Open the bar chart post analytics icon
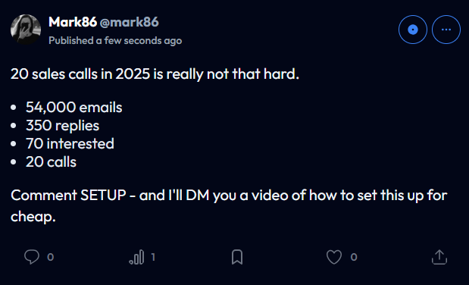This screenshot has width=469, height=285. tap(136, 257)
